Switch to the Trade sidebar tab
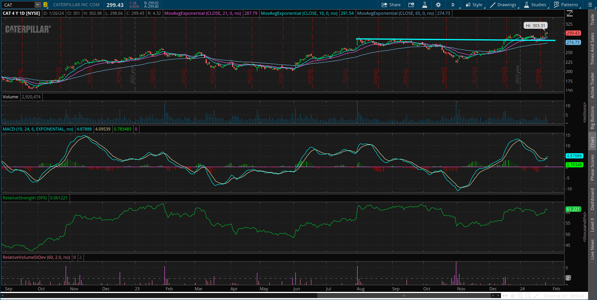The width and height of the screenshot is (597, 300). point(592,19)
